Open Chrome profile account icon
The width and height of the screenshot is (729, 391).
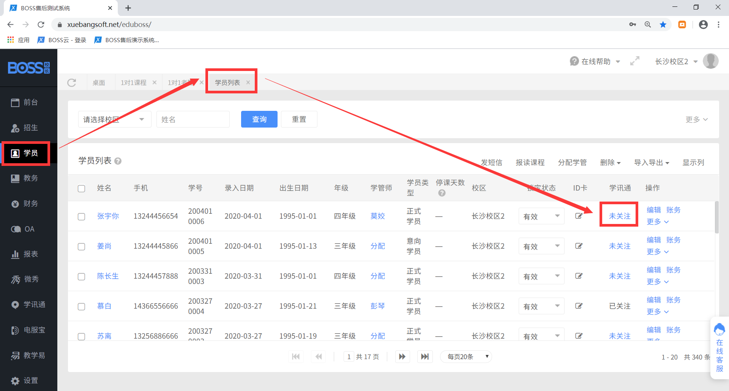coord(703,25)
